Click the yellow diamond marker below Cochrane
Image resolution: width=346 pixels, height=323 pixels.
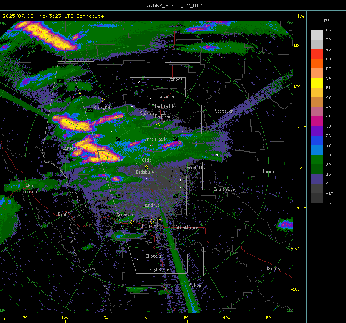click(131, 222)
